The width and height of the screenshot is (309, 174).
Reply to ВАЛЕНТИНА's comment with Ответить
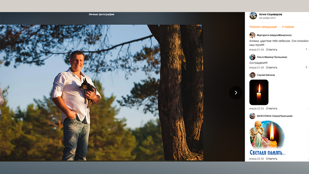click(x=272, y=159)
